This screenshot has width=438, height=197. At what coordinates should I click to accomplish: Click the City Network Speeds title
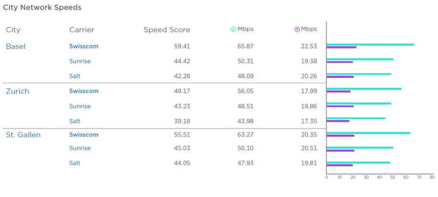click(42, 8)
